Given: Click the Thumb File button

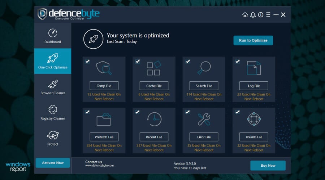Looking at the screenshot, I should tap(254, 137).
